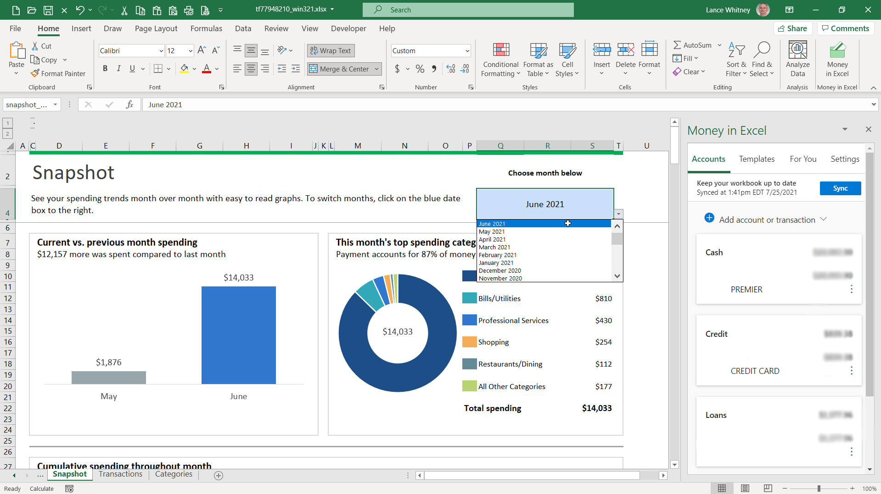
Task: Open Format as Table gallery
Action: 538,60
